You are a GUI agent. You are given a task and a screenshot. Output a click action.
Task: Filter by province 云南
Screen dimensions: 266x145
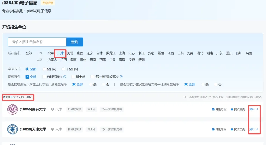click(x=93, y=60)
